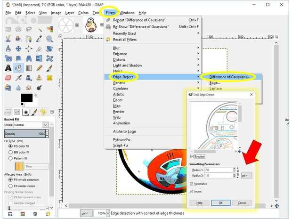Choose FG color fill radio button
This screenshot has height=219, width=292.
pos(11,146)
